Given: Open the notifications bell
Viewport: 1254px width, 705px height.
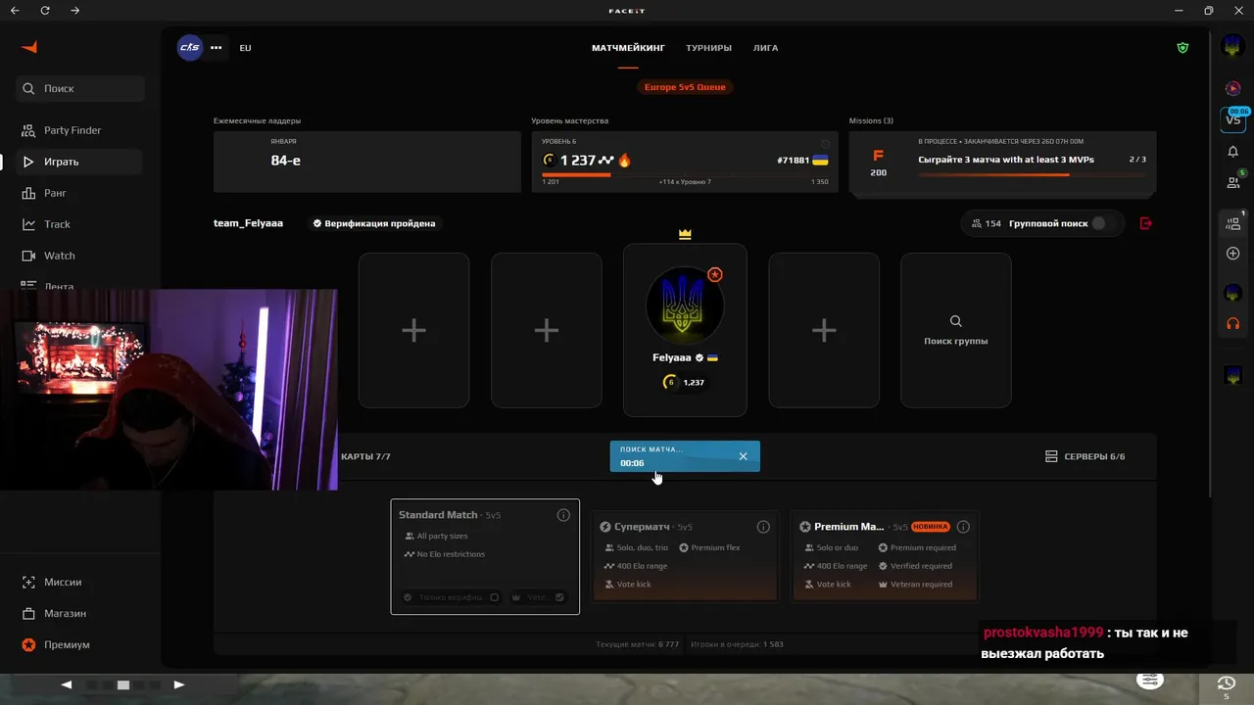Looking at the screenshot, I should tap(1233, 152).
